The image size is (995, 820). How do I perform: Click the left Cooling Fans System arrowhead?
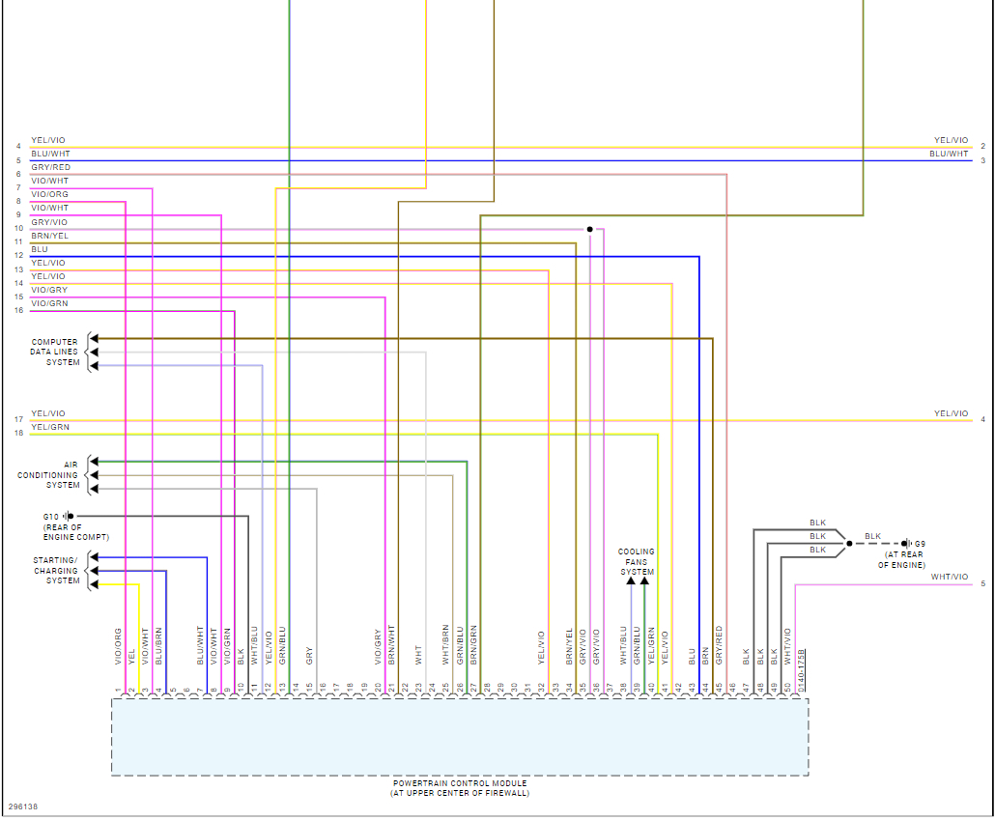(631, 580)
